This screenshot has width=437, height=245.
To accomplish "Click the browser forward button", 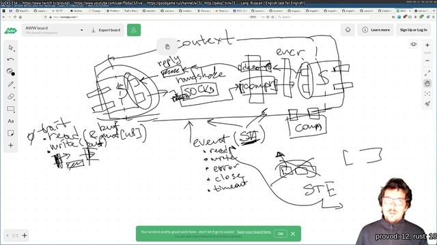I will coord(9,17).
